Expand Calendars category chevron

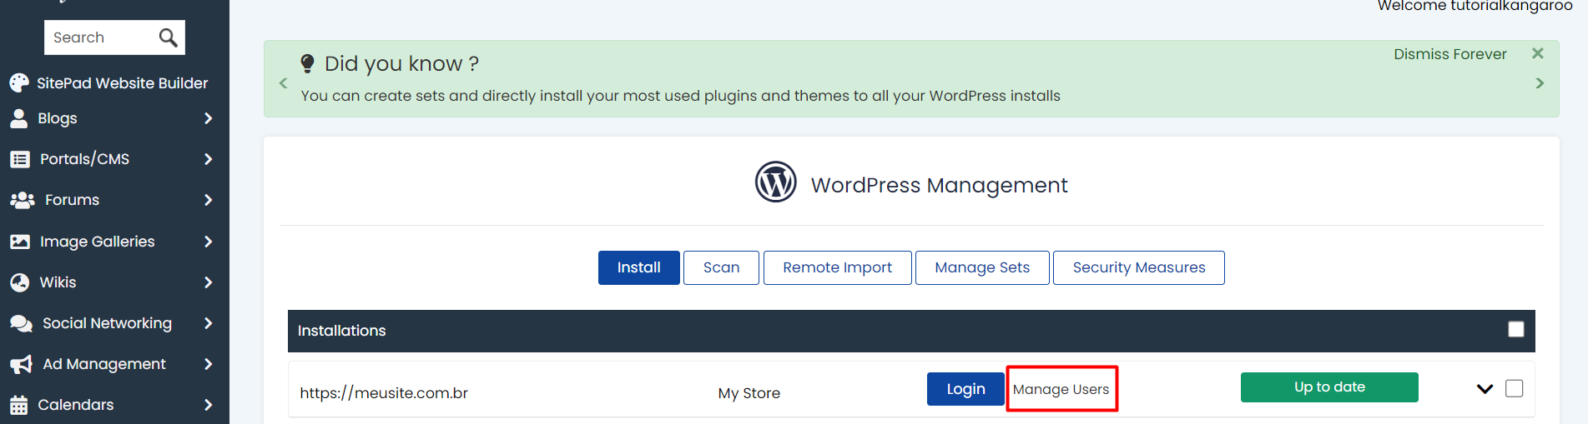(x=209, y=405)
